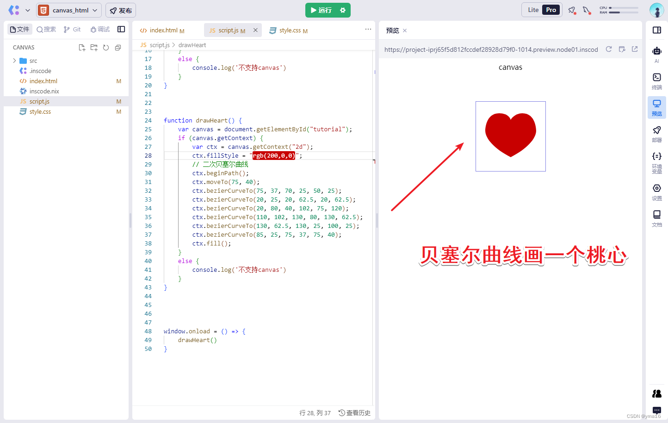Click the preview device view icon
The width and height of the screenshot is (668, 423).
(622, 49)
